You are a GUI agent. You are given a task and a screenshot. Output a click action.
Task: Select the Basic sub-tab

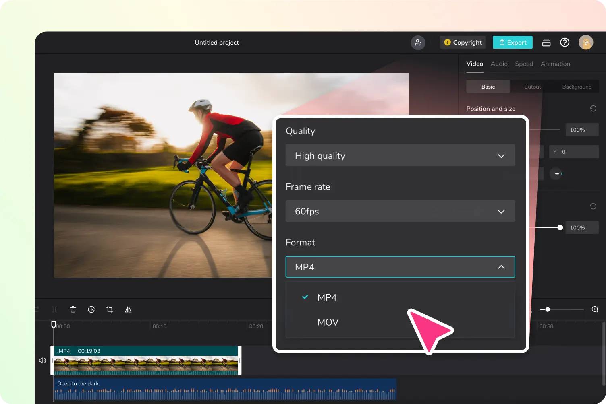click(x=488, y=87)
